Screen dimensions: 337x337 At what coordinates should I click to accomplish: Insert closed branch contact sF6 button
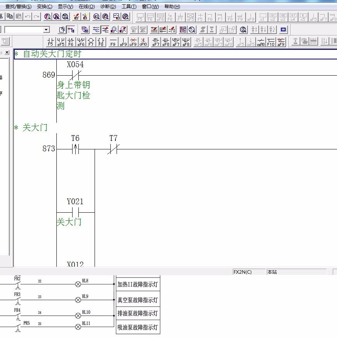click(x=81, y=42)
